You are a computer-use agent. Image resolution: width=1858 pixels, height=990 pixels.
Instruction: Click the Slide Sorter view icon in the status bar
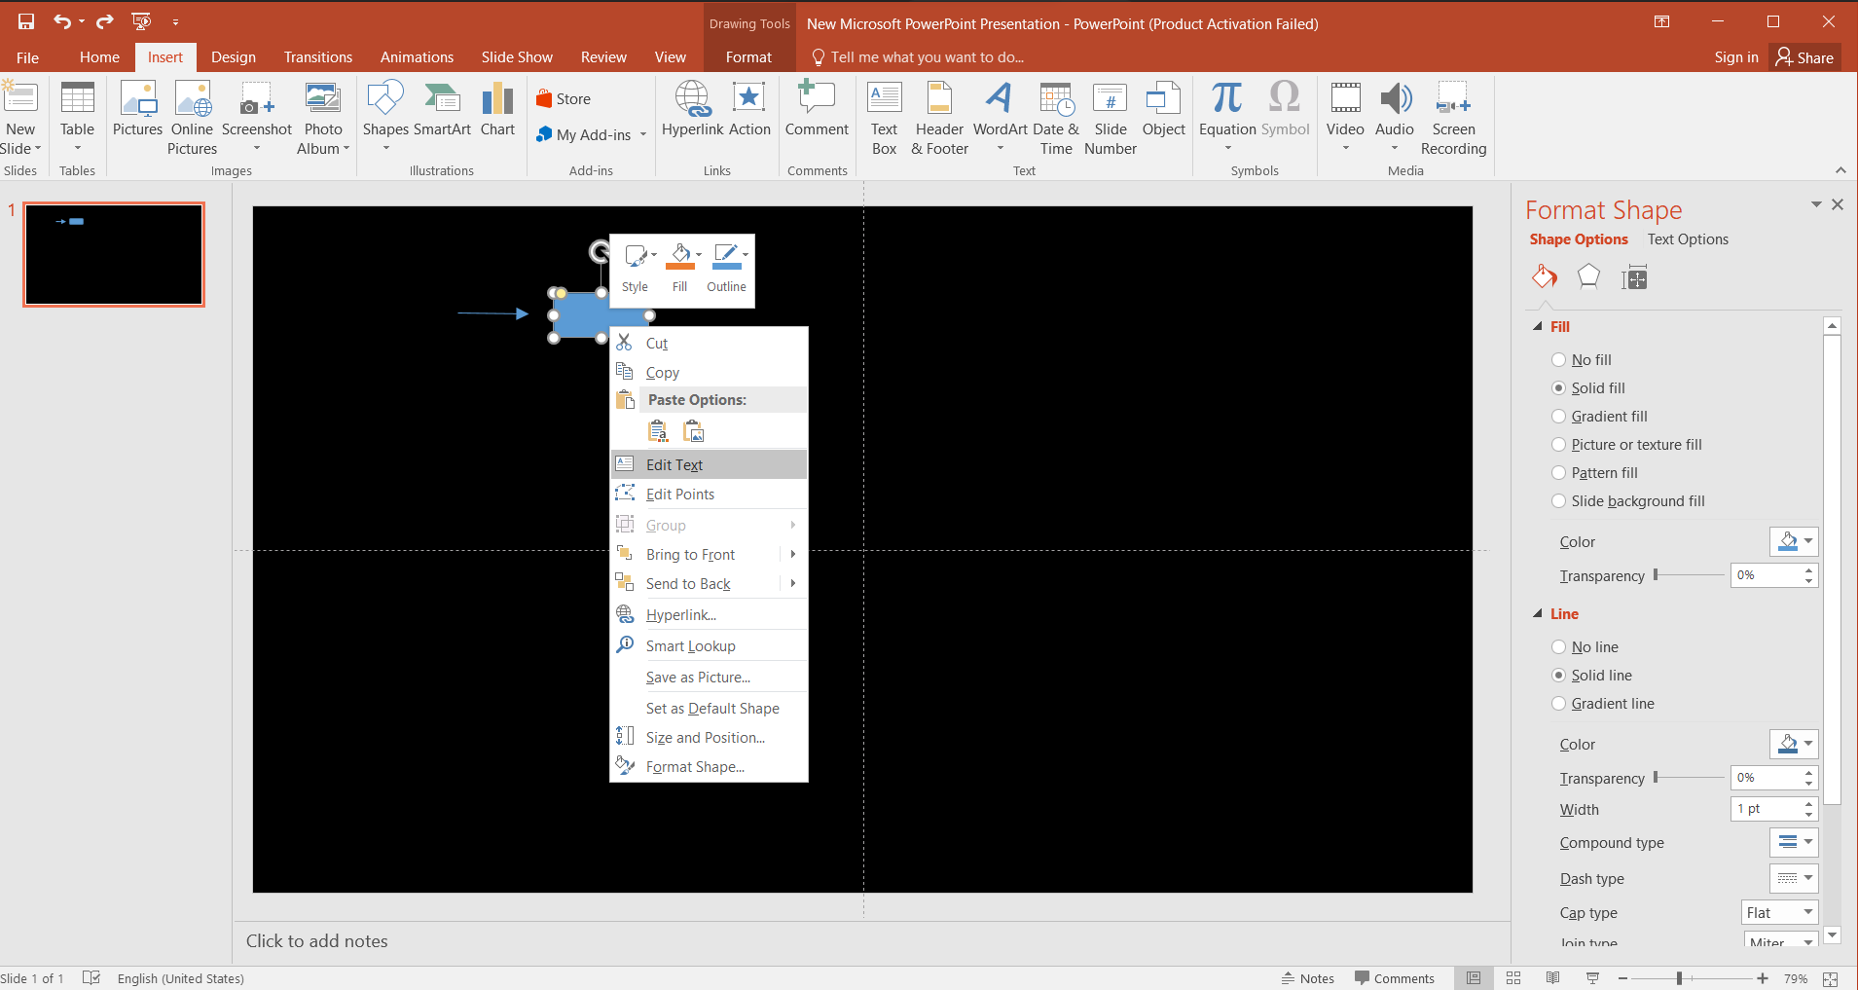click(1513, 978)
